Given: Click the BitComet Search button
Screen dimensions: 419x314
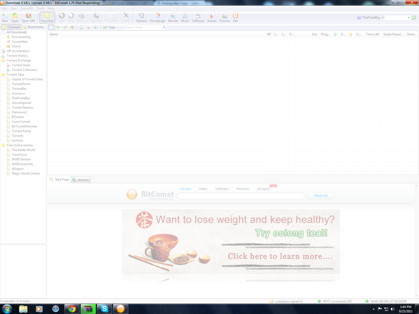Looking at the screenshot, I should pos(321,195).
